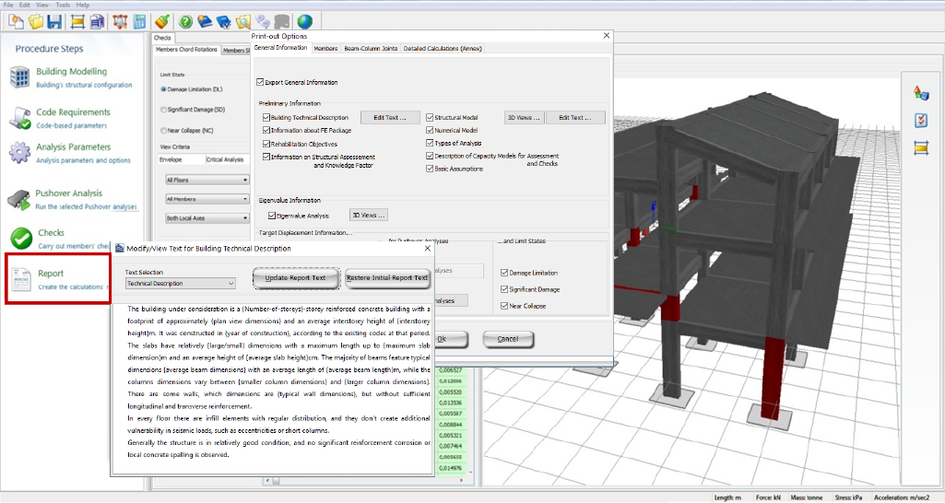Switch to the Beam-Column Joints tab
This screenshot has width=945, height=503.
tap(371, 48)
